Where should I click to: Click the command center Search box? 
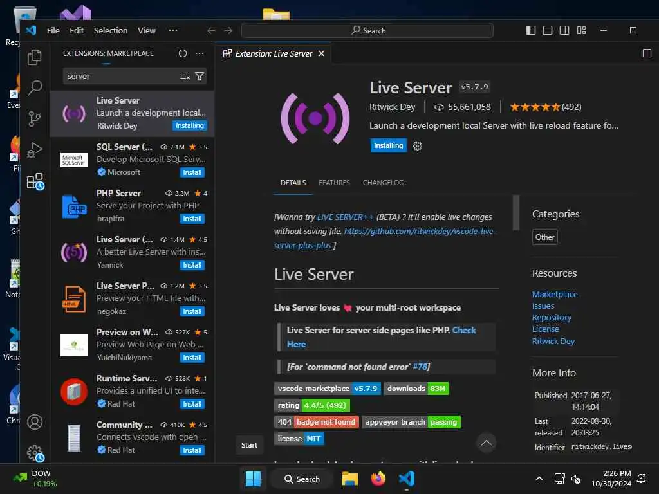click(x=367, y=30)
